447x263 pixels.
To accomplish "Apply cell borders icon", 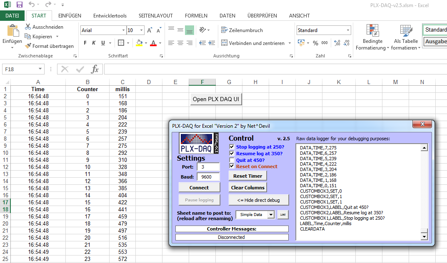I will point(121,43).
